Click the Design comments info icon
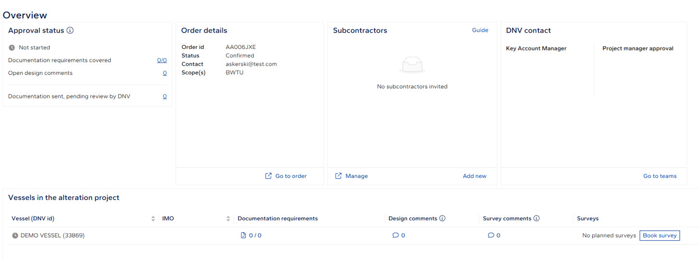This screenshot has height=260, width=699. pos(442,218)
